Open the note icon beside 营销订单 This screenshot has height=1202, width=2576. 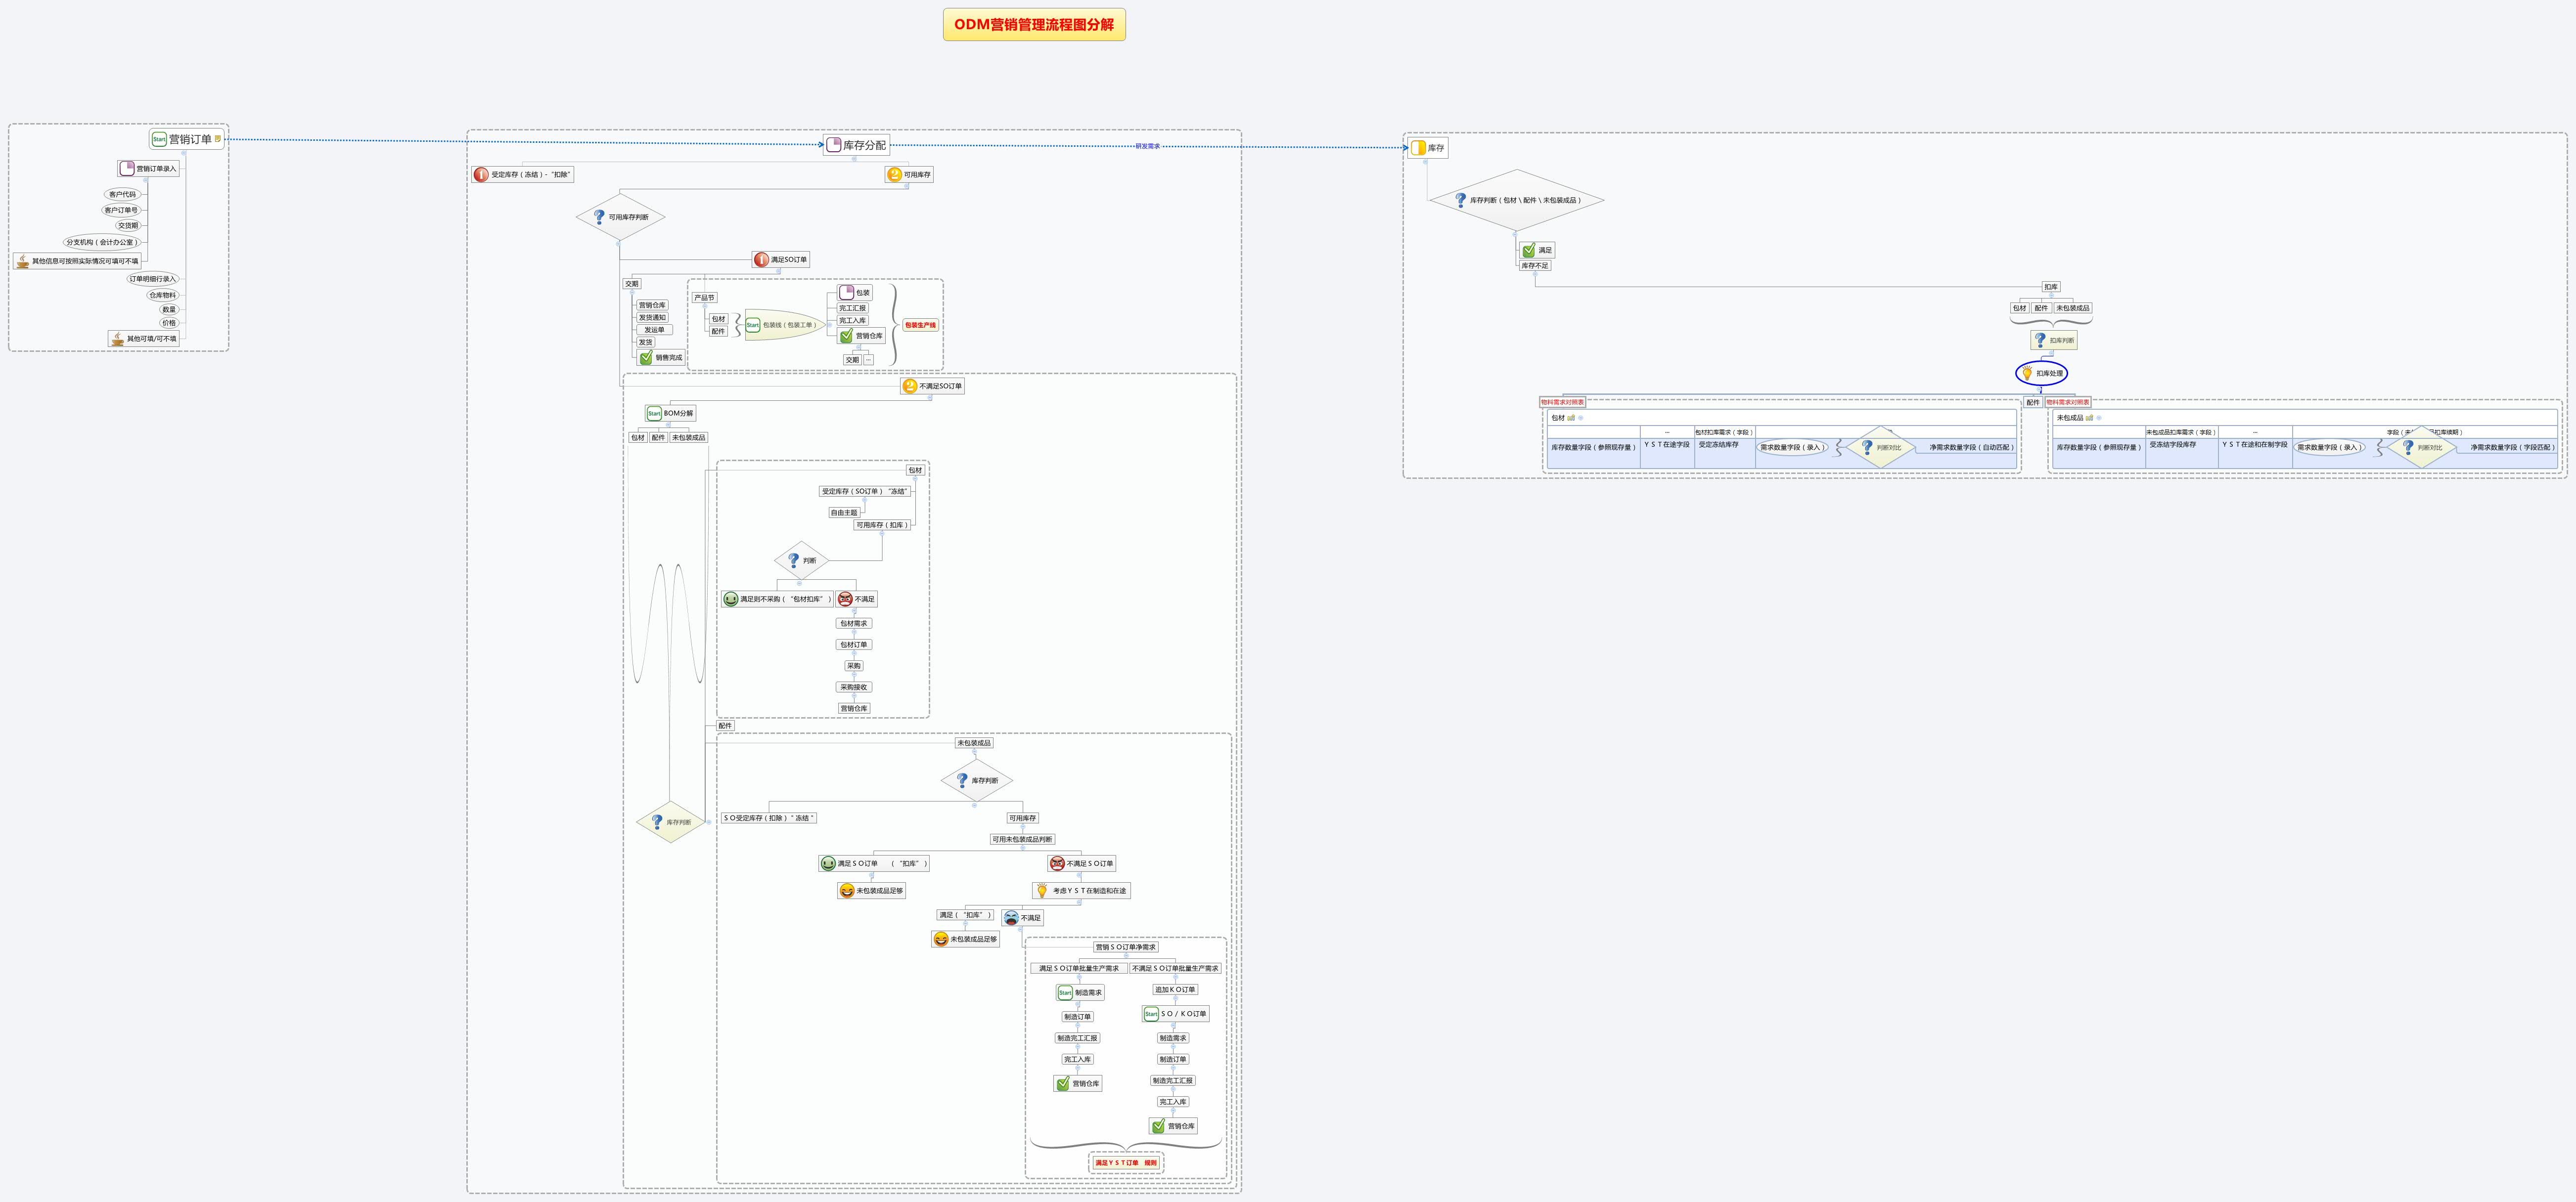click(x=218, y=139)
